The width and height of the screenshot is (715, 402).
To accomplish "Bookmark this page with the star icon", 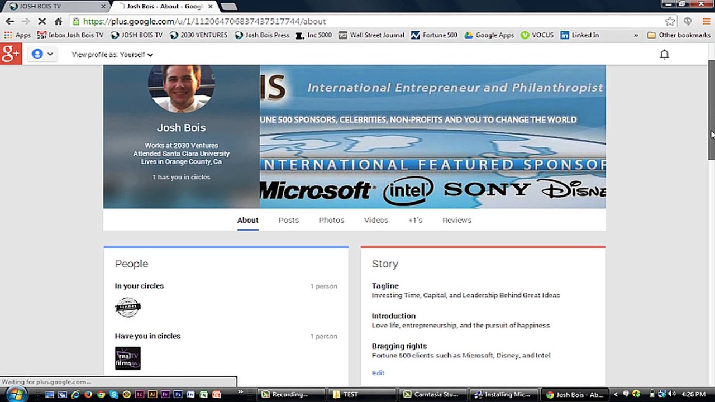I will [x=670, y=21].
